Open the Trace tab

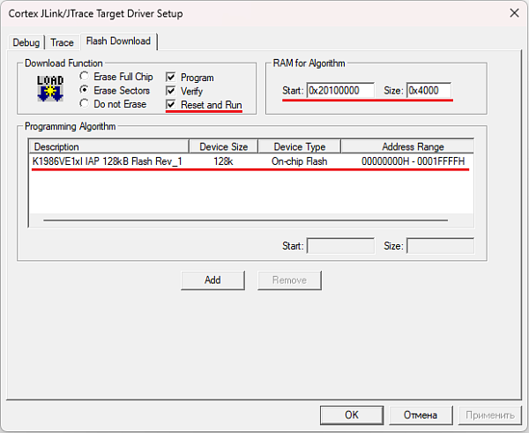[x=62, y=42]
